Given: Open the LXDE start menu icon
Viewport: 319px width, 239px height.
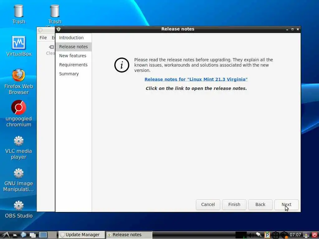Looking at the screenshot, I should [x=6, y=235].
